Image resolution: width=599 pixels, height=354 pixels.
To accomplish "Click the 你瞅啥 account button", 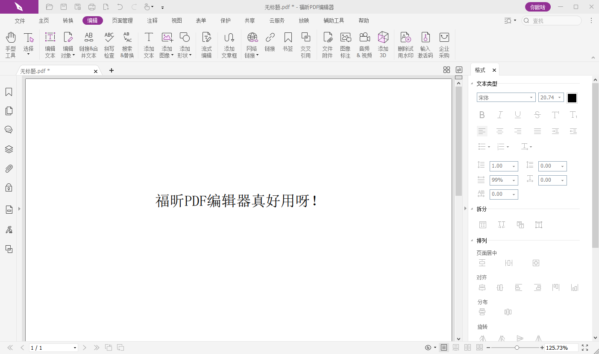I will point(537,7).
